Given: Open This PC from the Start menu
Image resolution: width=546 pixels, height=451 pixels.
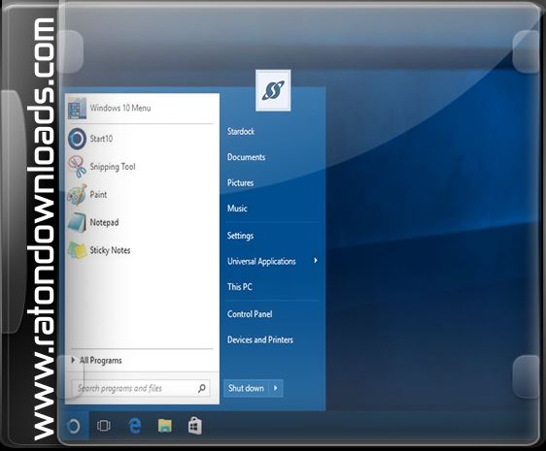Looking at the screenshot, I should coord(240,287).
